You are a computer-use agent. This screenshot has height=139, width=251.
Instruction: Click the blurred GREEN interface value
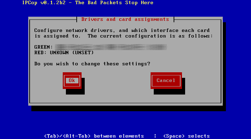(x=111, y=47)
